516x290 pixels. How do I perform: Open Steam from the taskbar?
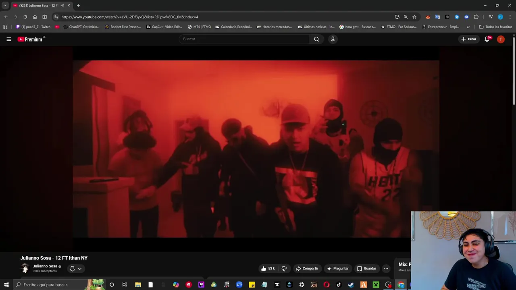[x=351, y=285]
